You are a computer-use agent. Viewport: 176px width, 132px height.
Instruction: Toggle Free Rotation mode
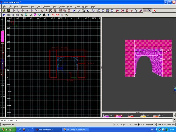coord(93,11)
